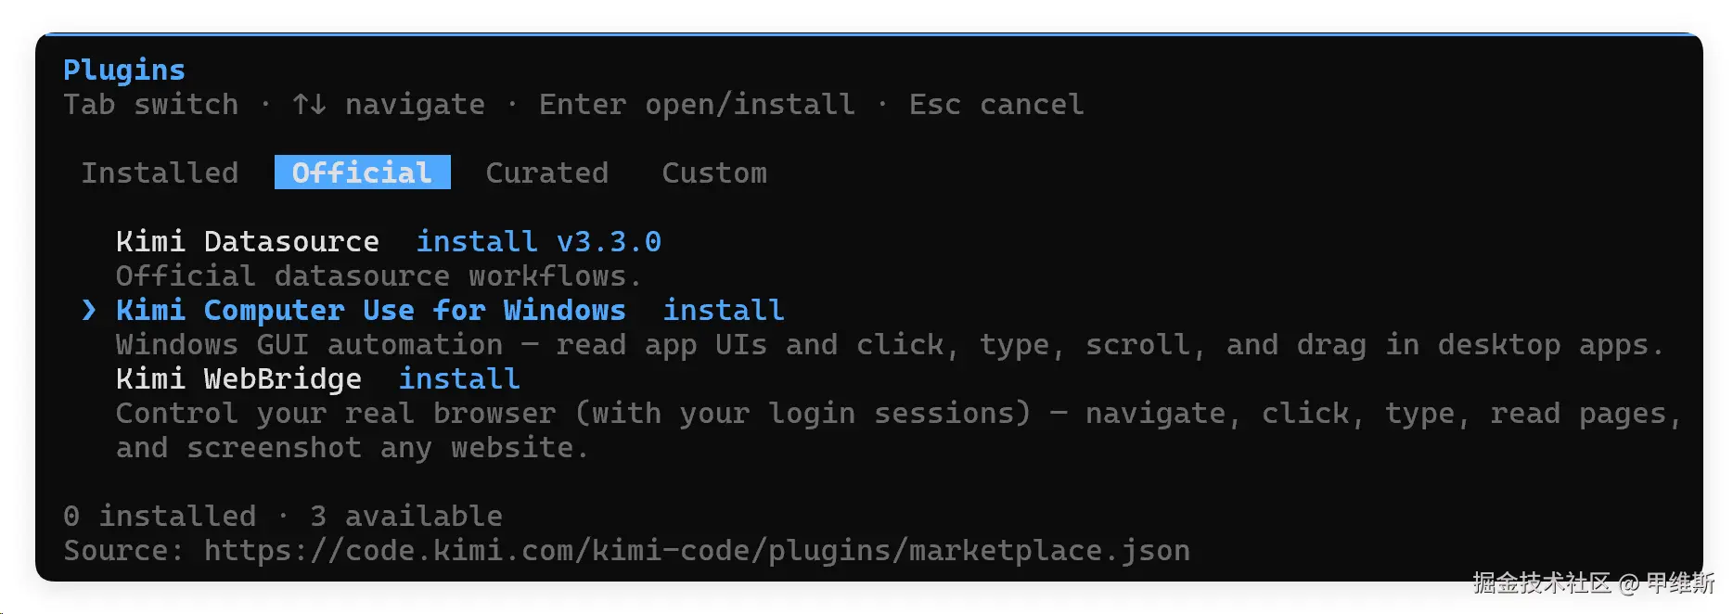Image resolution: width=1733 pixels, height=614 pixels.
Task: Click the up-down navigate arrows hint
Action: 389,104
